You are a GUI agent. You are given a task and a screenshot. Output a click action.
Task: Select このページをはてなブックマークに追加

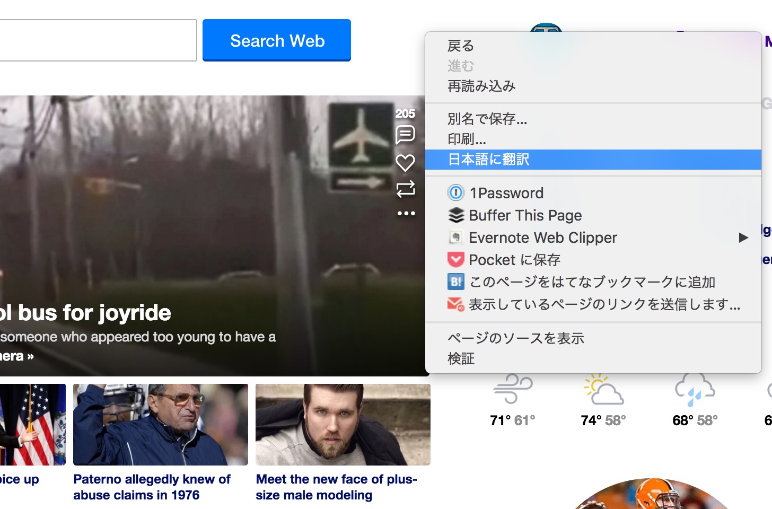[593, 282]
